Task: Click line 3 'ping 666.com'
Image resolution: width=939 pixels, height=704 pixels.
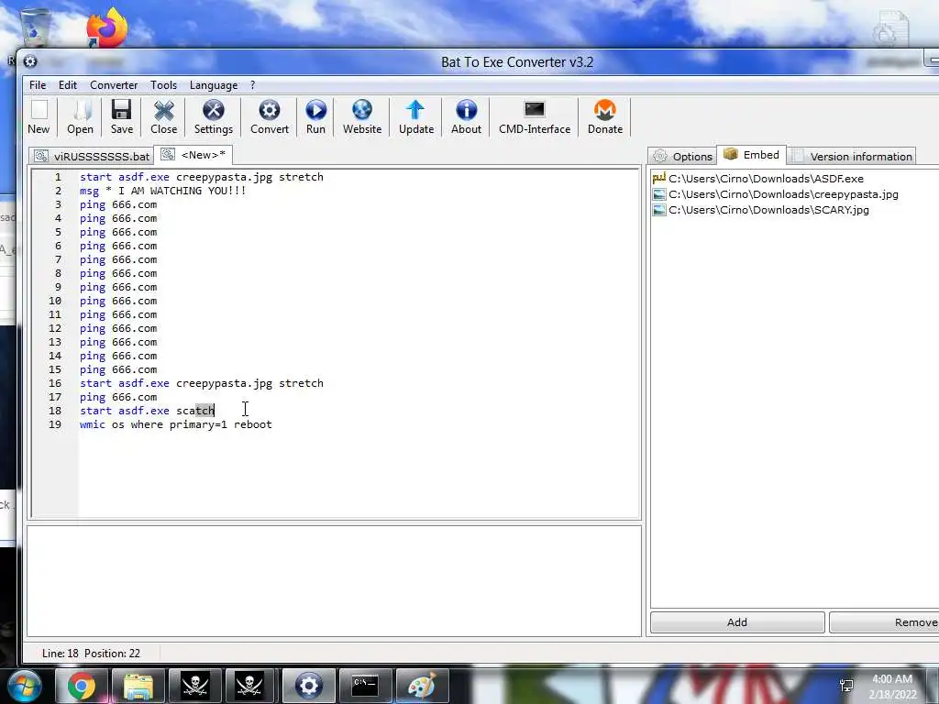Action: click(118, 204)
